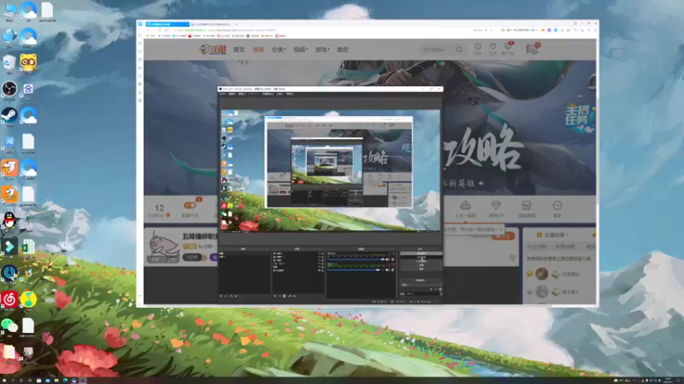Open the Edge browser on the taskbar
684x384 pixels.
click(x=65, y=380)
